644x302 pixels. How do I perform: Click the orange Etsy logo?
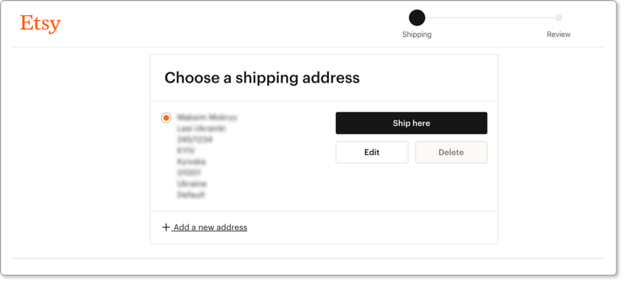[40, 25]
